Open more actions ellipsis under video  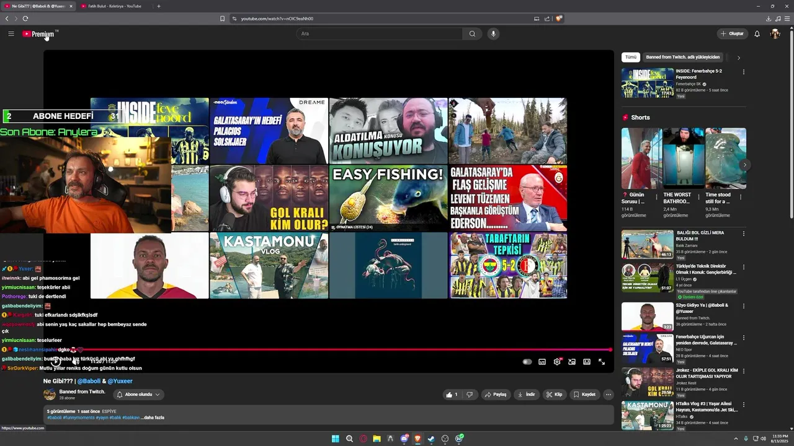pyautogui.click(x=608, y=395)
